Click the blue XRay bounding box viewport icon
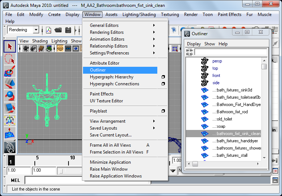The image size is (282, 196). tap(175, 49)
